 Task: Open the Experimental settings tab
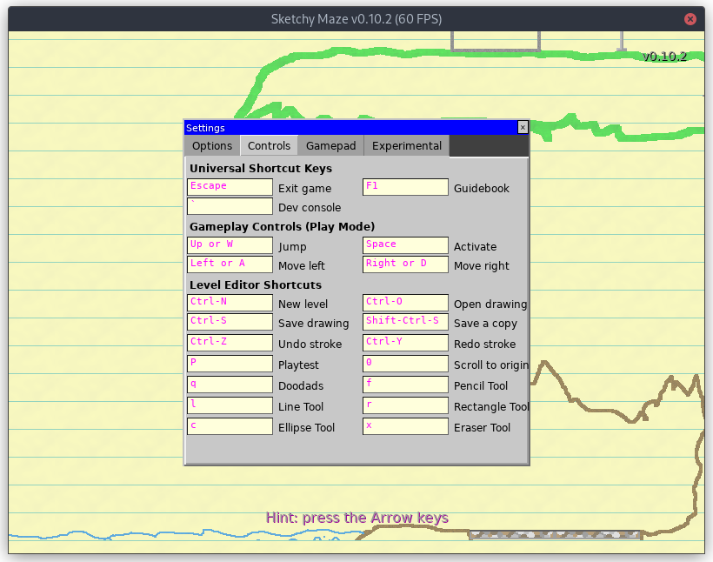point(406,146)
